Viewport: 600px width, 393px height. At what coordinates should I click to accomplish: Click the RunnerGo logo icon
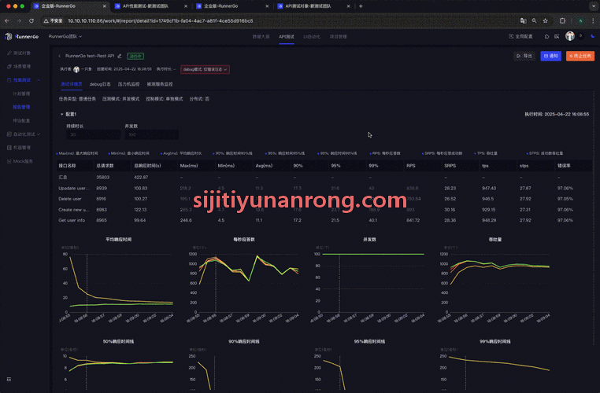[x=9, y=37]
